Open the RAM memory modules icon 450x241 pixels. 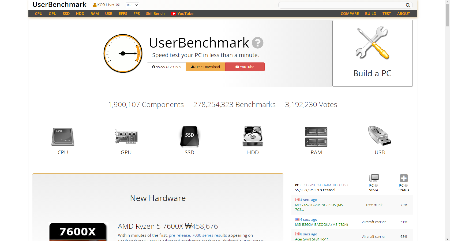(x=316, y=137)
